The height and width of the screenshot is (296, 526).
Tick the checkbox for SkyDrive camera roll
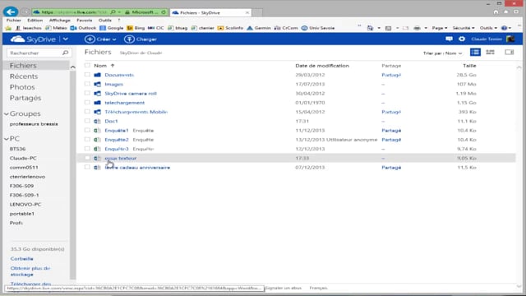click(x=87, y=93)
